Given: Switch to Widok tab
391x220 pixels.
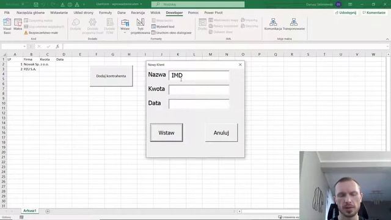Looking at the screenshot, I should click(x=155, y=12).
